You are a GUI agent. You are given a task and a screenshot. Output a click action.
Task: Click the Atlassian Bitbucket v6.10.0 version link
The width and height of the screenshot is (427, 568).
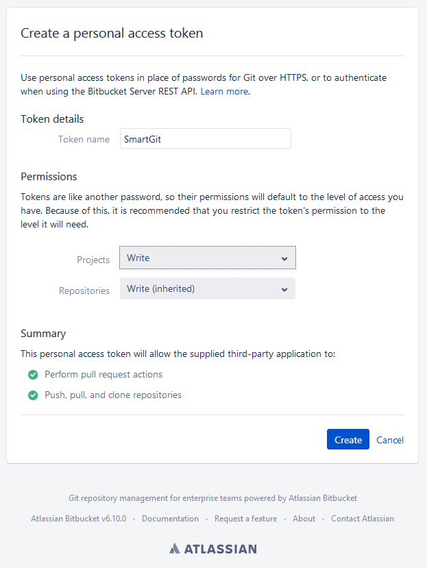coord(78,519)
